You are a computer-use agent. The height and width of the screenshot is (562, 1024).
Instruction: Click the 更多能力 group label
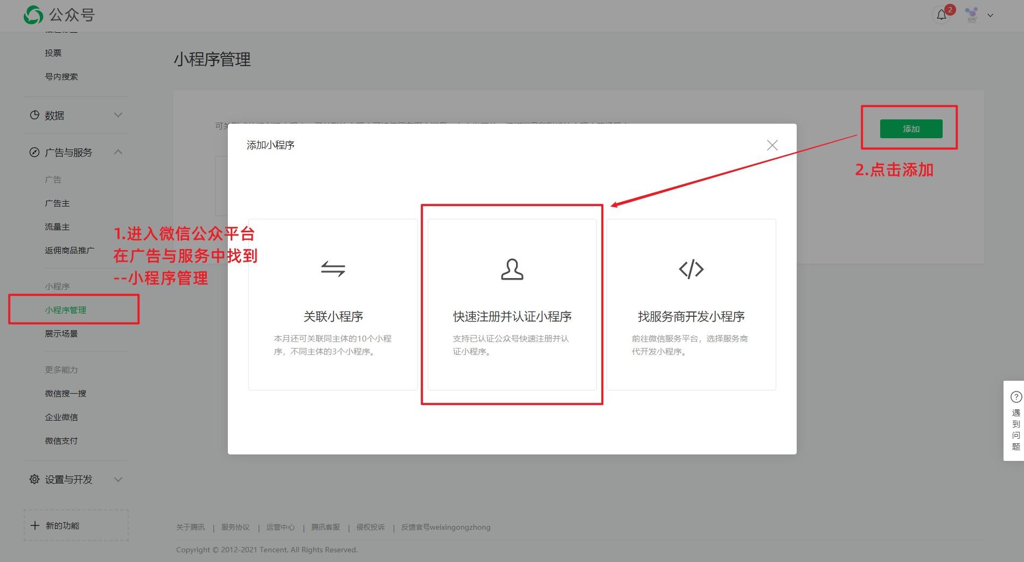(x=61, y=369)
